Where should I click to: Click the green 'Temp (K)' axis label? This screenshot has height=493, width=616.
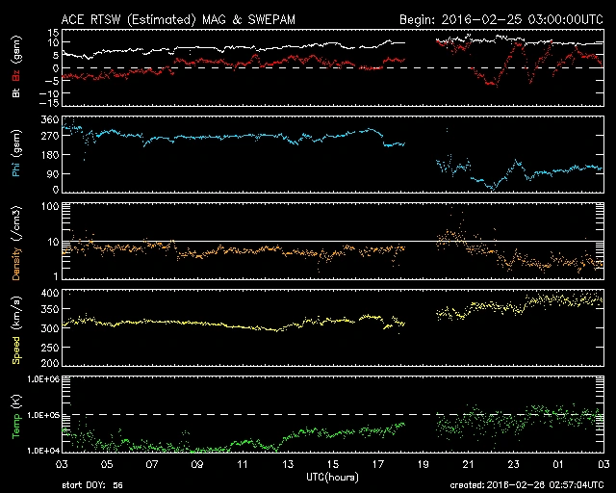[x=16, y=417]
